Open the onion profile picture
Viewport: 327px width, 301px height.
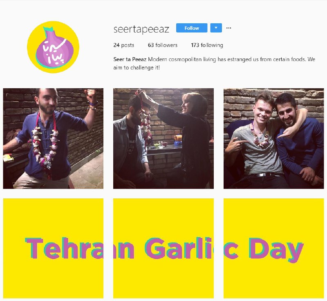(53, 47)
